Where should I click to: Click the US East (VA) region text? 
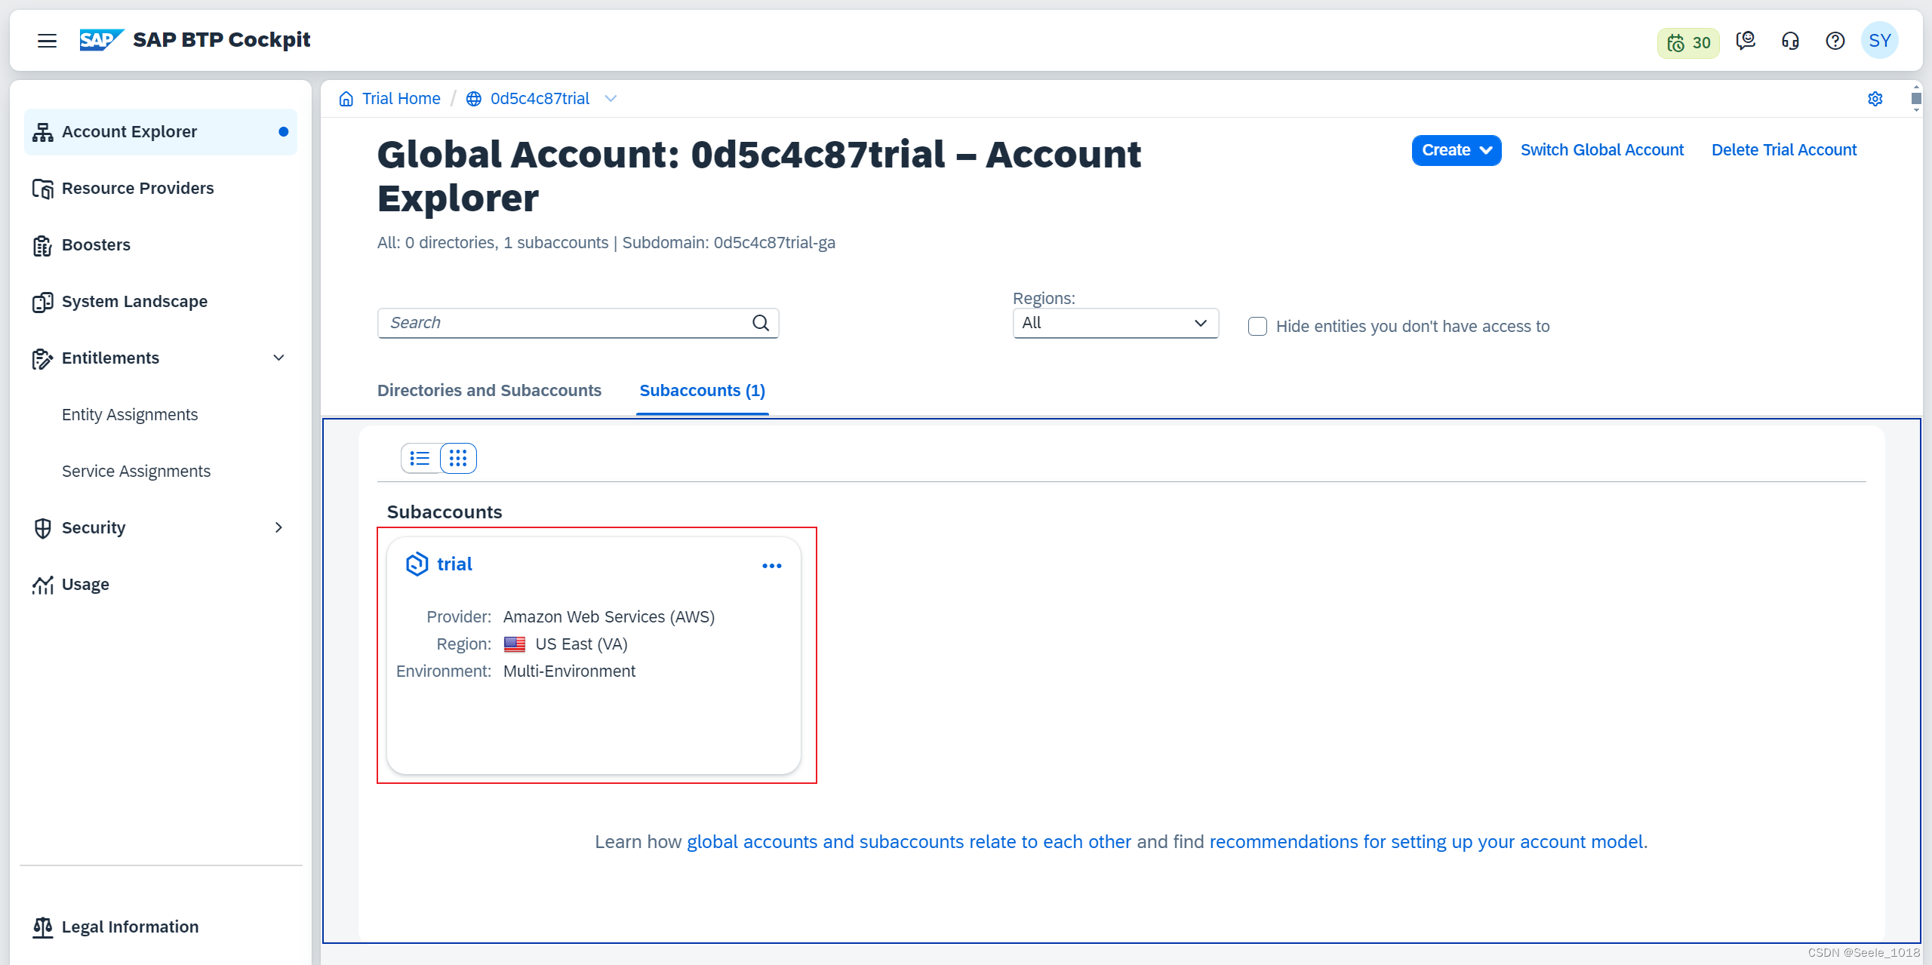pos(581,644)
